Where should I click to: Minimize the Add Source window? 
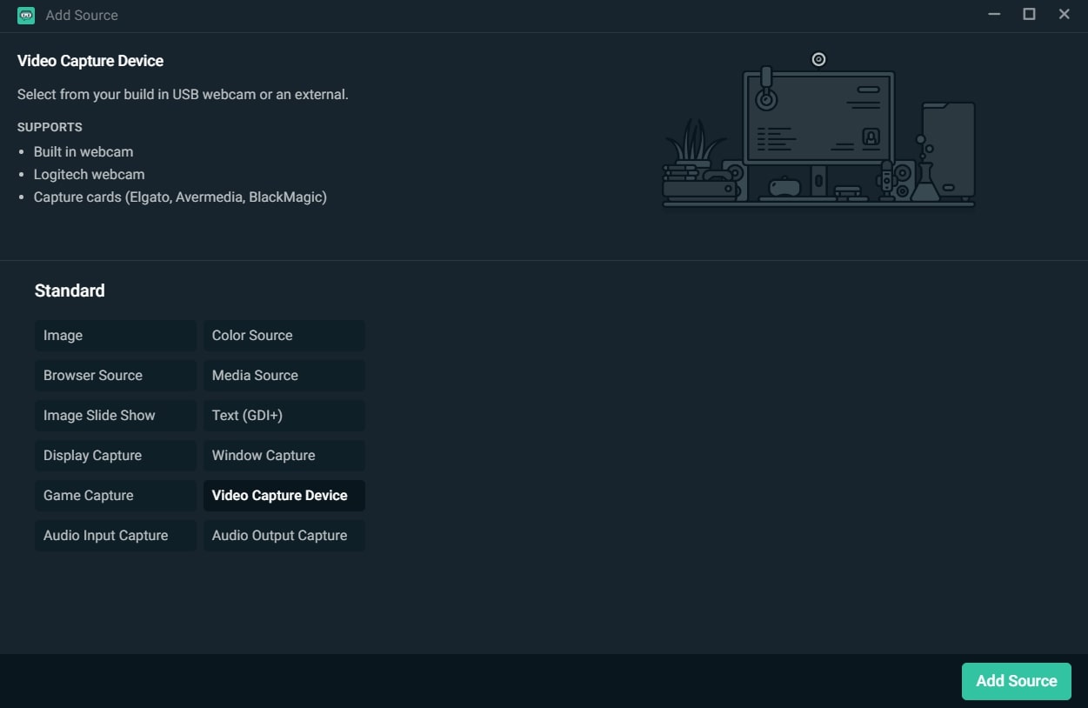coord(994,15)
